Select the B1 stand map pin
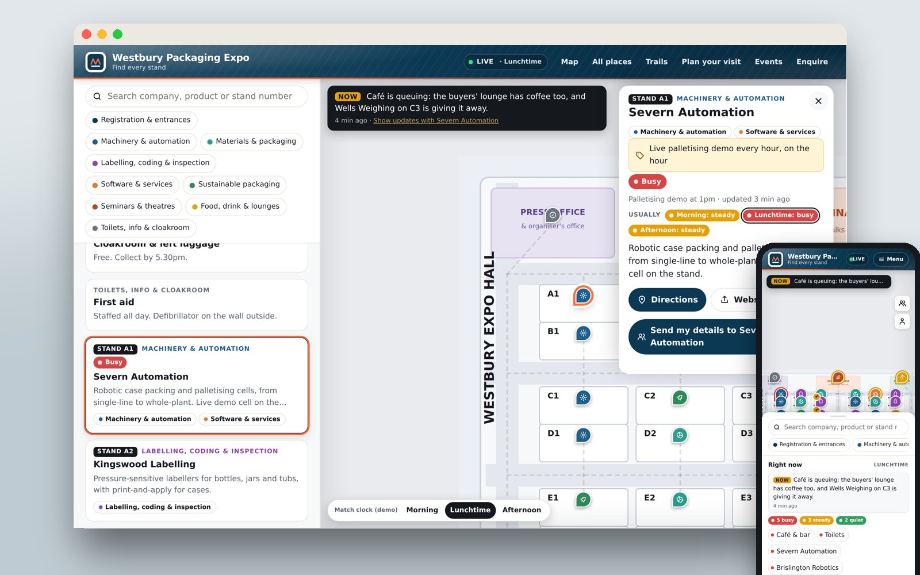Image resolution: width=920 pixels, height=575 pixels. click(583, 333)
